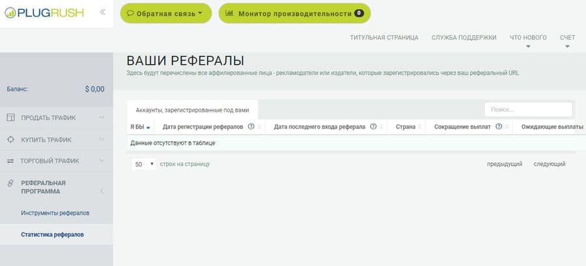Click the Реферальная программа link icon

pyautogui.click(x=10, y=183)
